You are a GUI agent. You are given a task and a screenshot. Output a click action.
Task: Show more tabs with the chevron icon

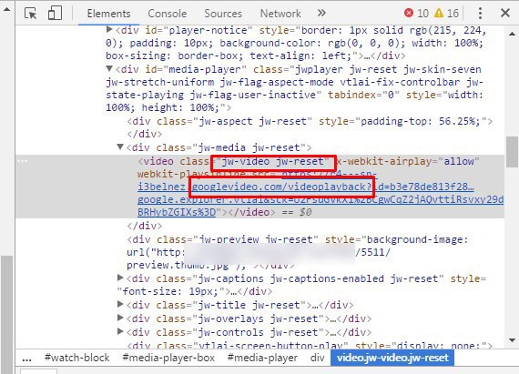pyautogui.click(x=321, y=14)
